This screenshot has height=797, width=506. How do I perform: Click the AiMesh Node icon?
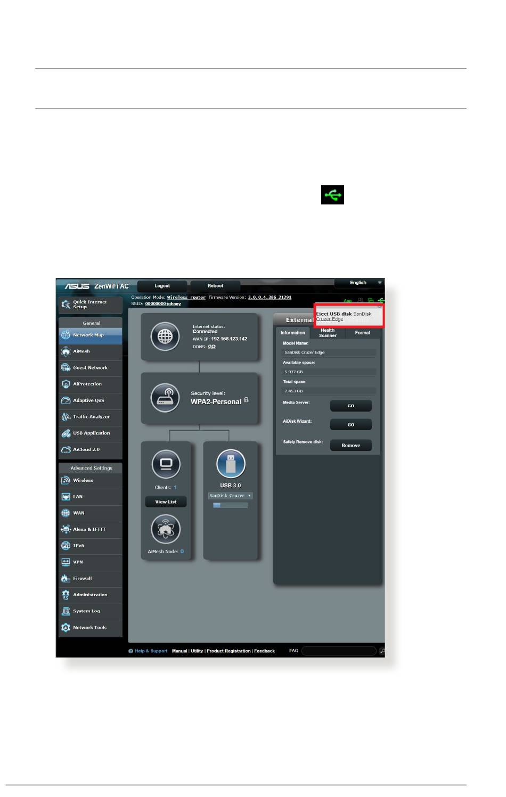pyautogui.click(x=166, y=529)
